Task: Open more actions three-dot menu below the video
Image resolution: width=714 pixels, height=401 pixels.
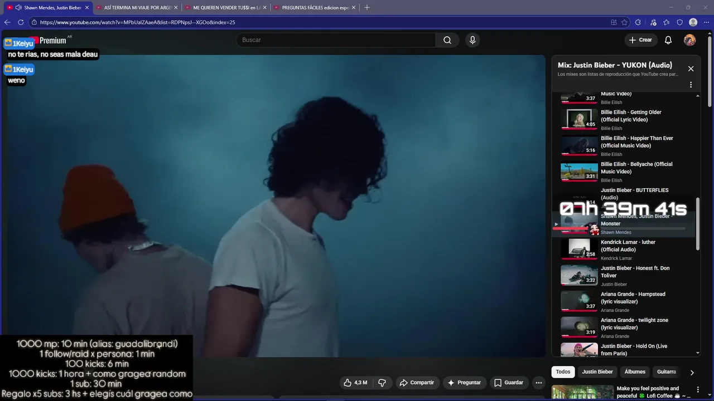Action: [538, 383]
